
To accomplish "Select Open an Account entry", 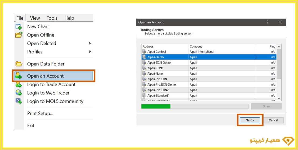I will pyautogui.click(x=53, y=76).
